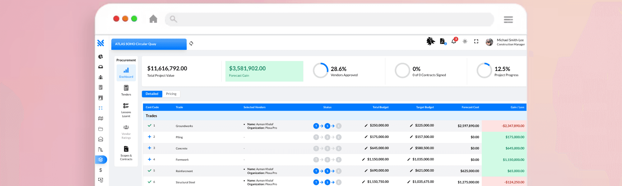
Task: Click the refresh sync icon beside project name
Action: (191, 43)
